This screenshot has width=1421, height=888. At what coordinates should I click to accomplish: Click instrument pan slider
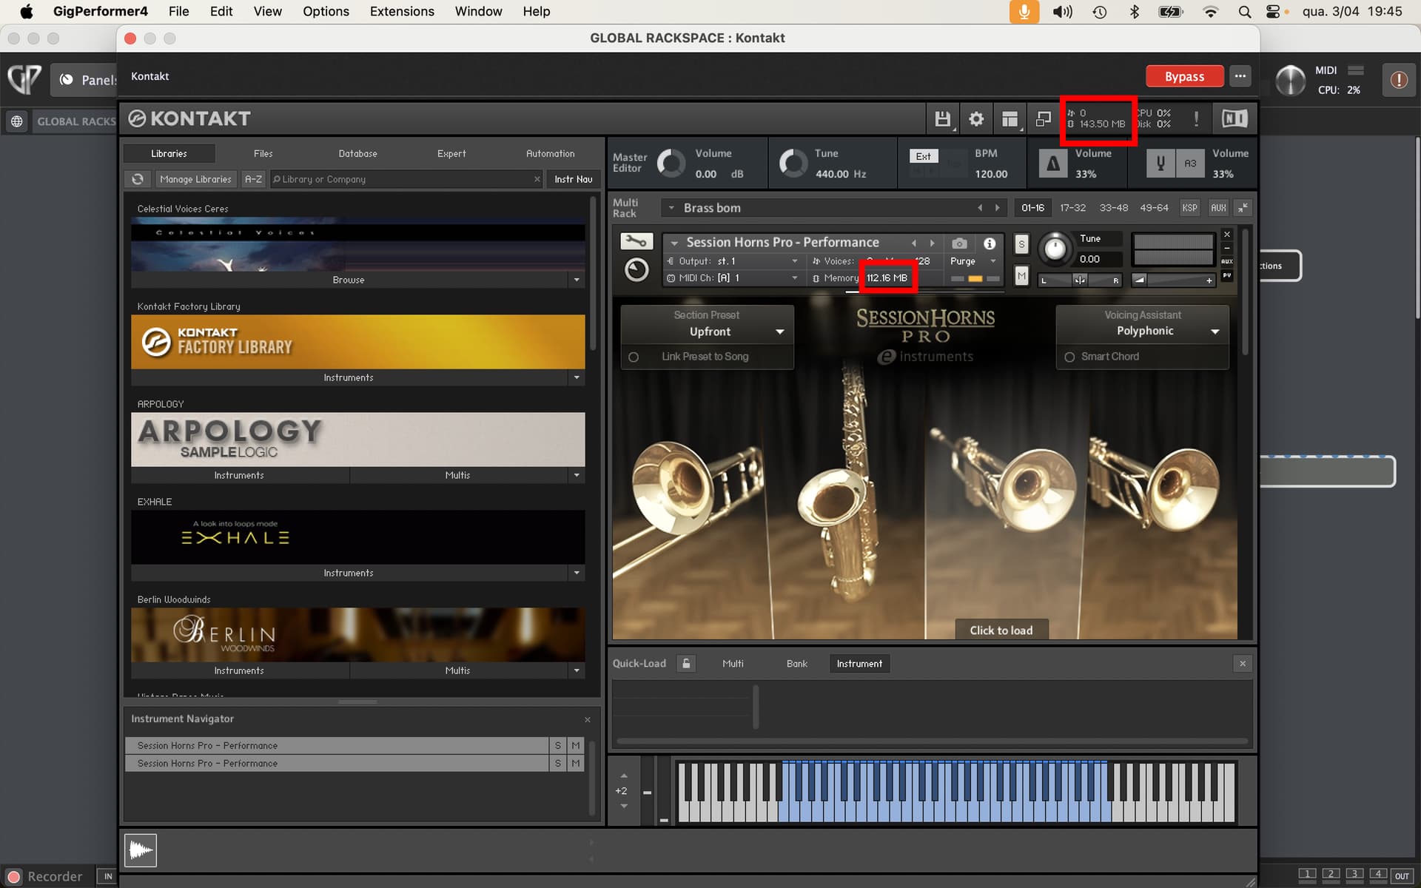point(1081,280)
